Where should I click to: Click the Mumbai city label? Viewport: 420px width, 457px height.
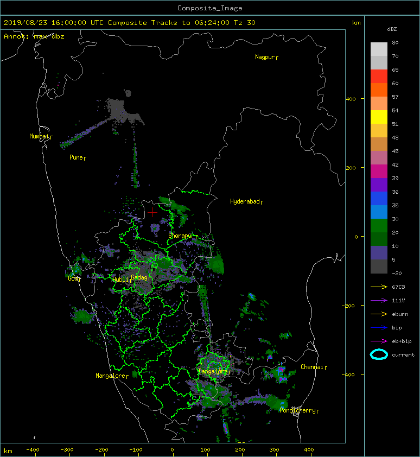[x=39, y=136]
